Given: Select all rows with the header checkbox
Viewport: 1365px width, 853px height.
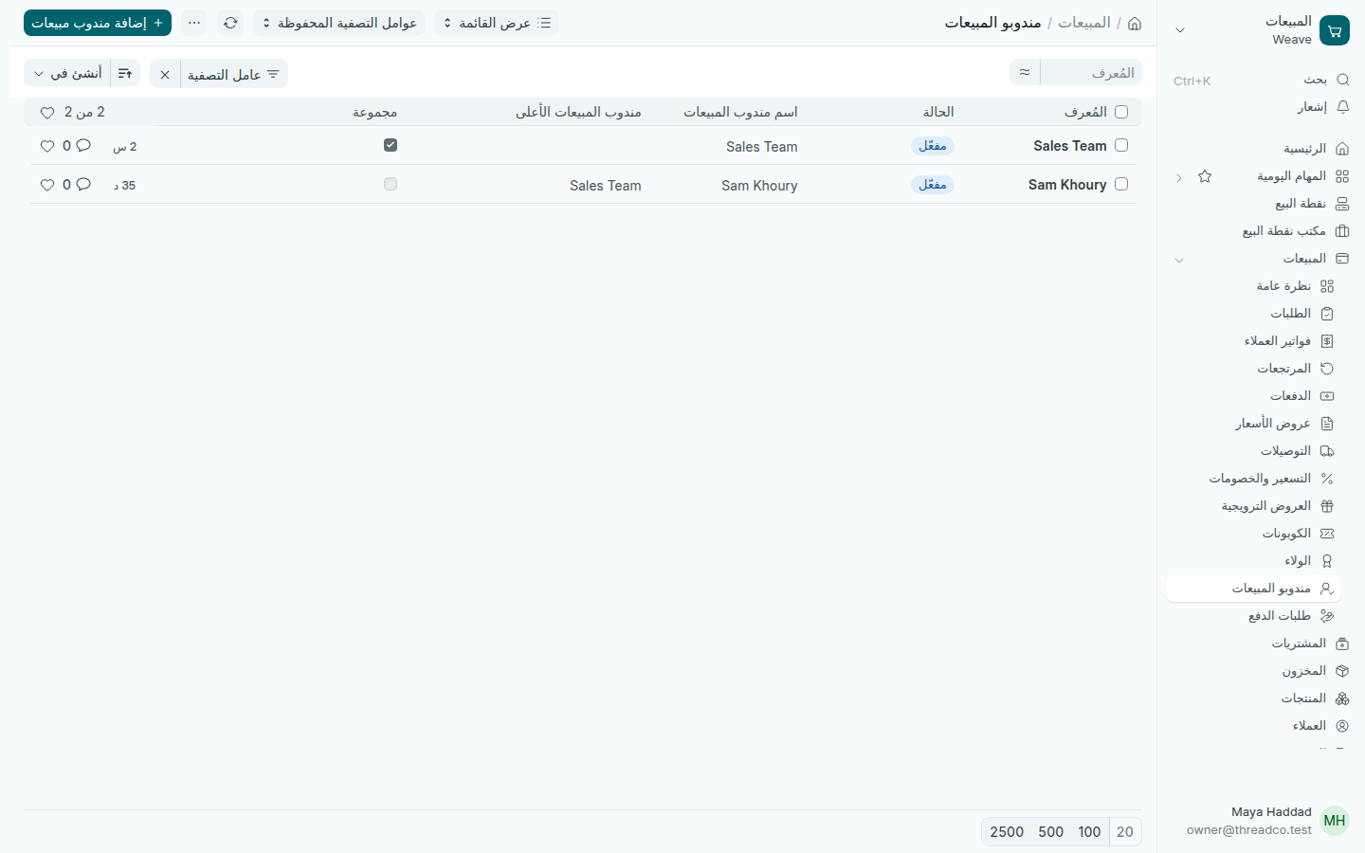Looking at the screenshot, I should click(1121, 112).
